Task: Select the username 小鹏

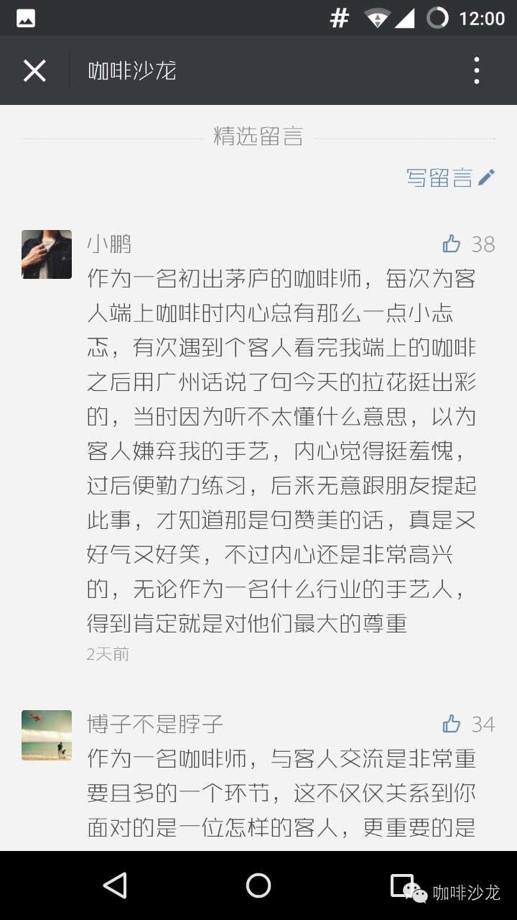Action: [x=109, y=244]
